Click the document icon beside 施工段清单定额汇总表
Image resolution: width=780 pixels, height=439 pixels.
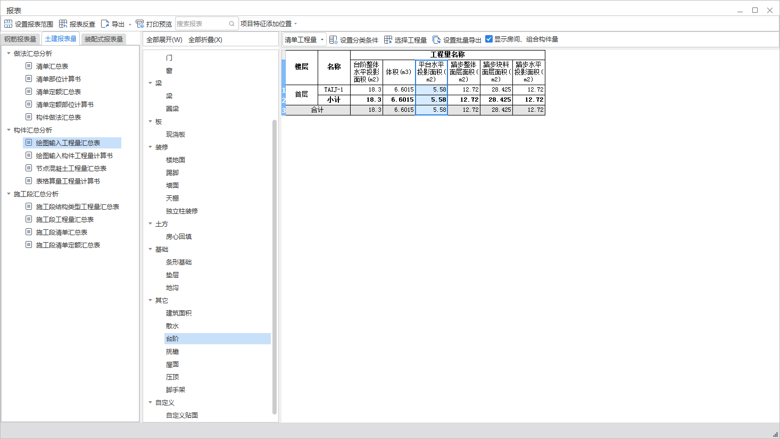click(x=29, y=245)
